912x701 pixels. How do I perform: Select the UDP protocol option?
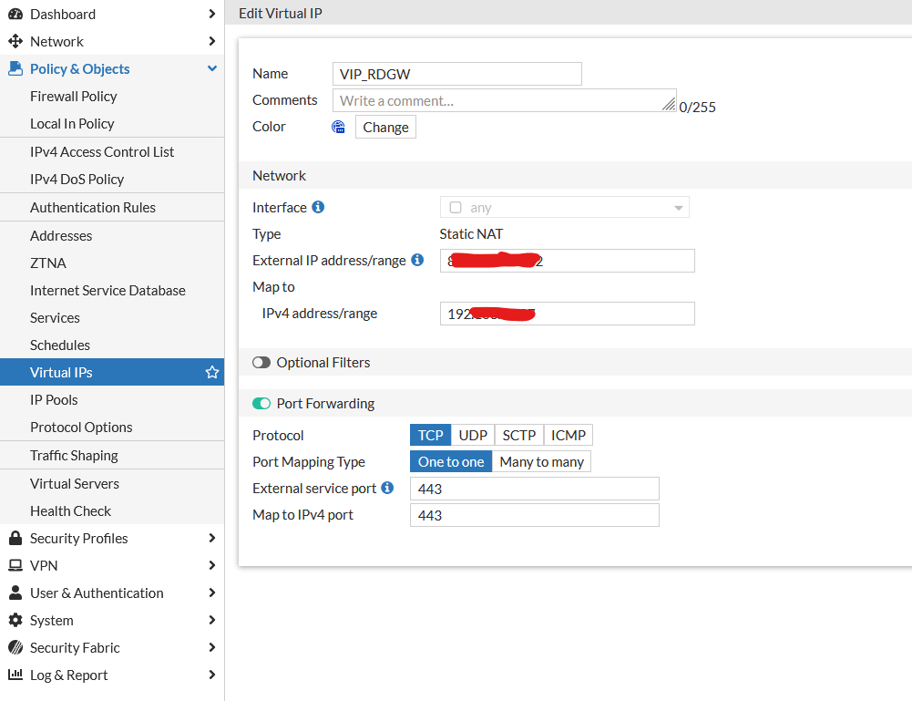473,436
